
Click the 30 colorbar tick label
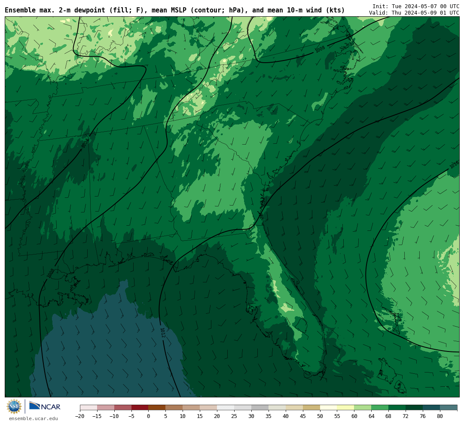(251, 416)
